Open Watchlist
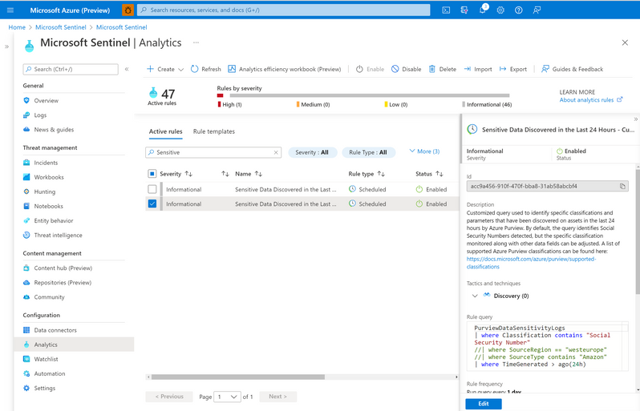Image resolution: width=640 pixels, height=411 pixels. click(47, 359)
